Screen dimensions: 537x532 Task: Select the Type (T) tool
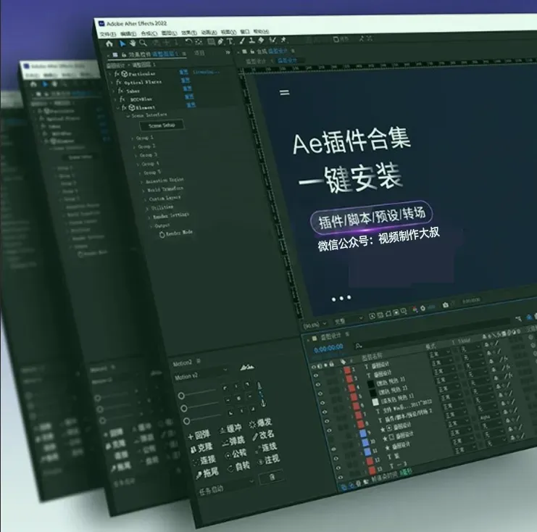tap(230, 41)
